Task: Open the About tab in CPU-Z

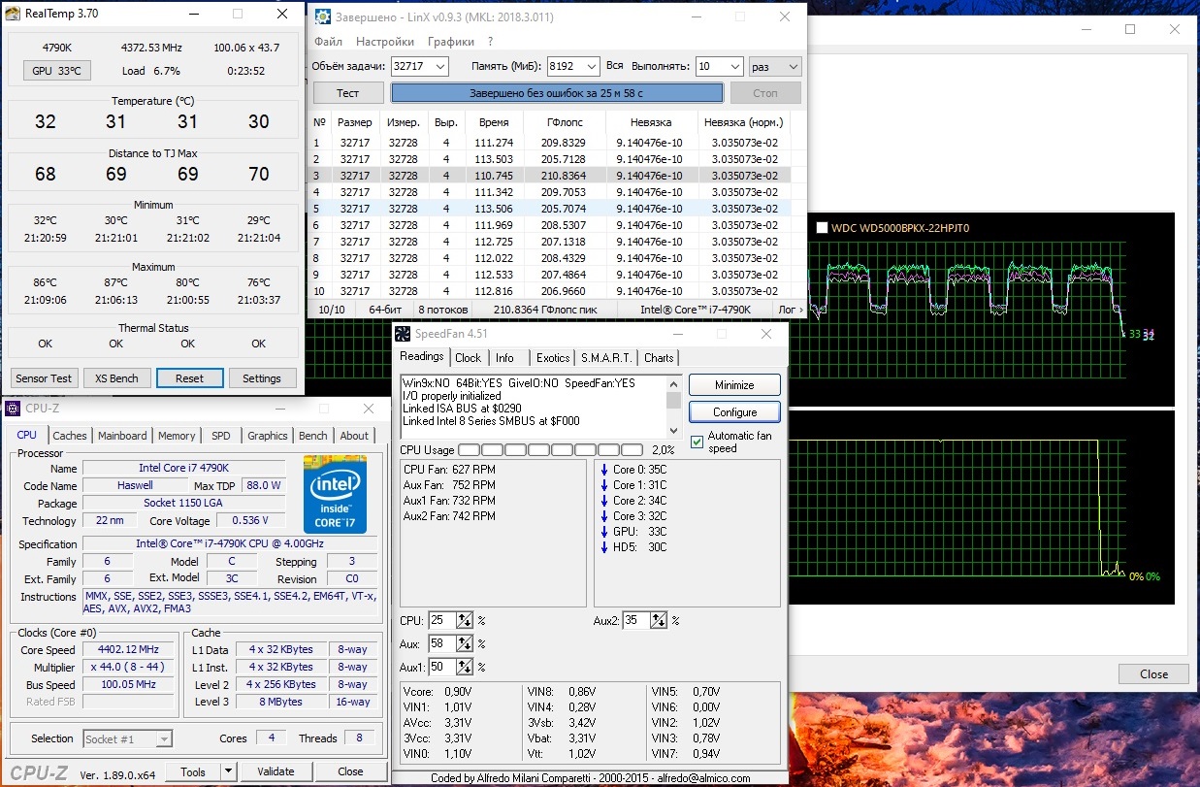Action: point(354,436)
